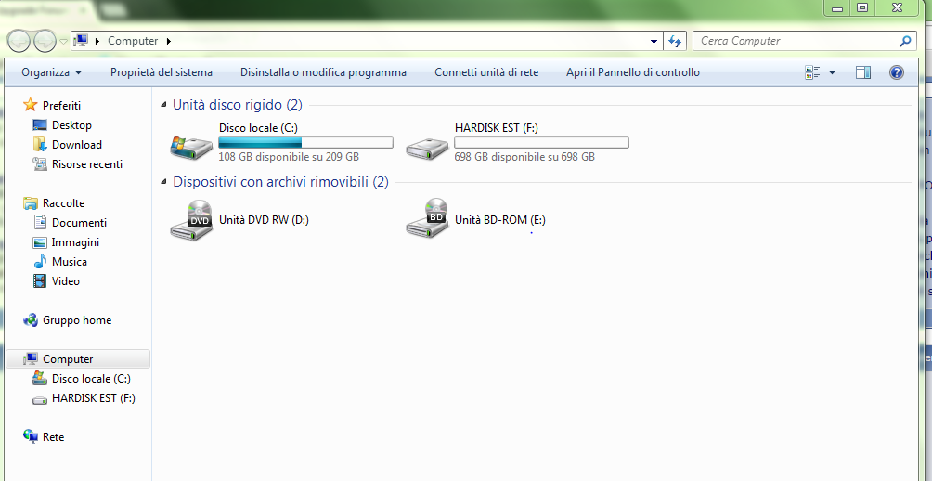Expand the address bar history dropdown
Viewport: 932px width, 481px height.
coord(654,41)
